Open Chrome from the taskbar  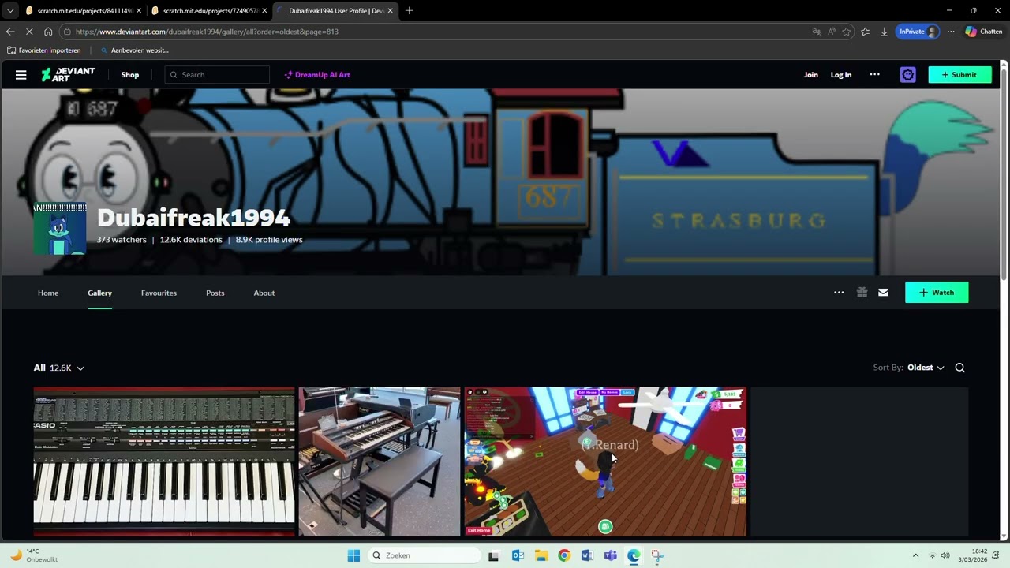tap(564, 555)
